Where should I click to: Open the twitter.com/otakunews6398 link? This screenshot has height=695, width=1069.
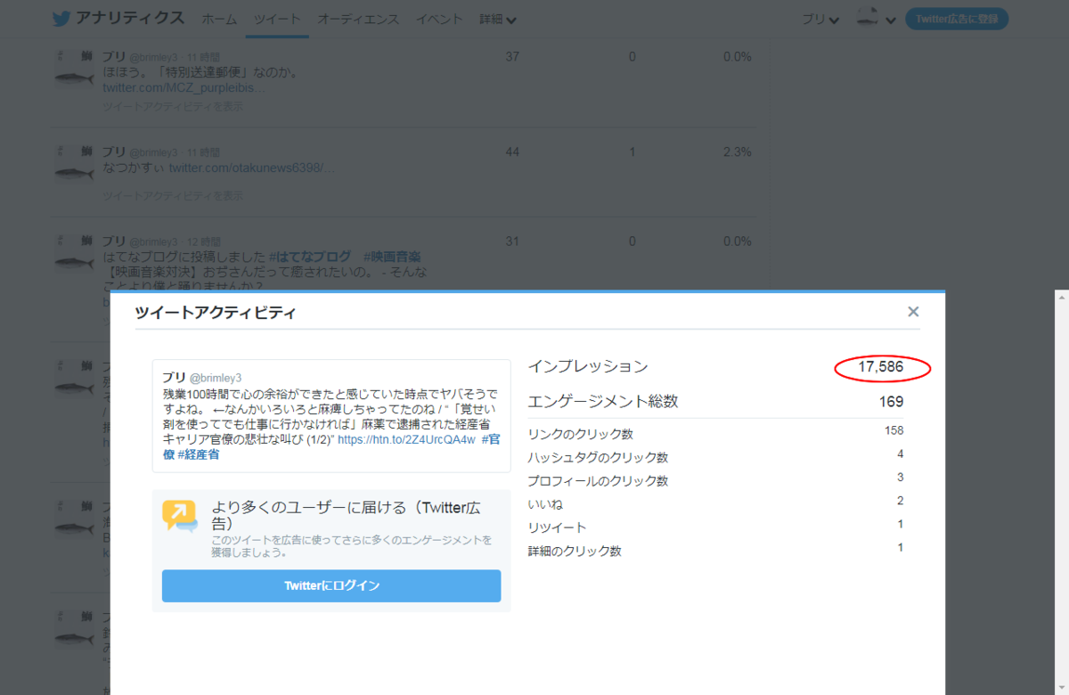[x=252, y=168]
